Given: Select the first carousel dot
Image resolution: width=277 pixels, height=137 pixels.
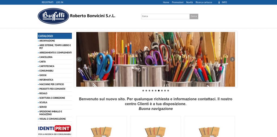Looking at the screenshot, I should point(143,91).
